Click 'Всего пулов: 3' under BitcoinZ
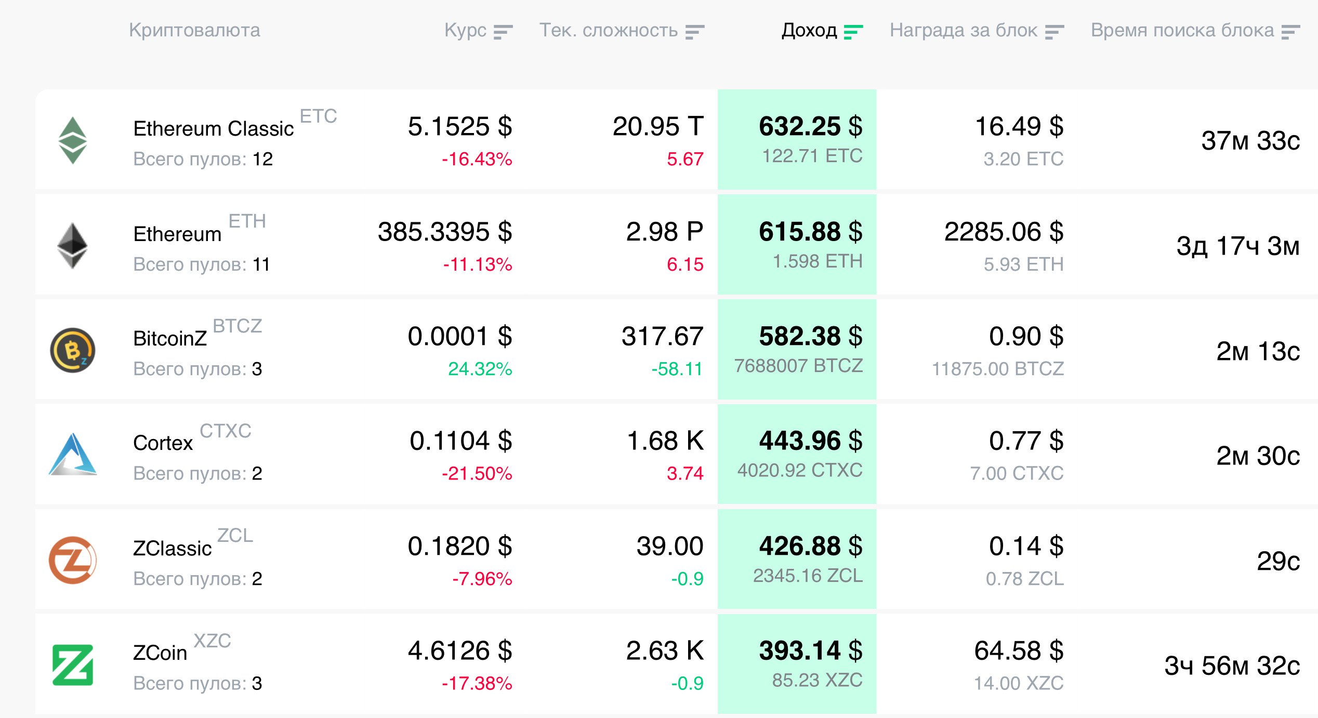The image size is (1318, 718). point(197,369)
